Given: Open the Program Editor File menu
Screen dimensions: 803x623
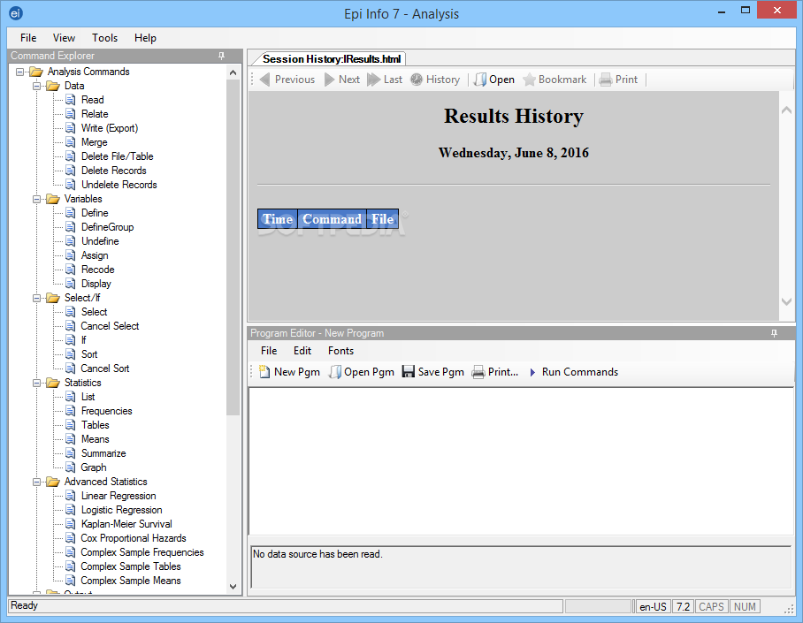Looking at the screenshot, I should (269, 351).
